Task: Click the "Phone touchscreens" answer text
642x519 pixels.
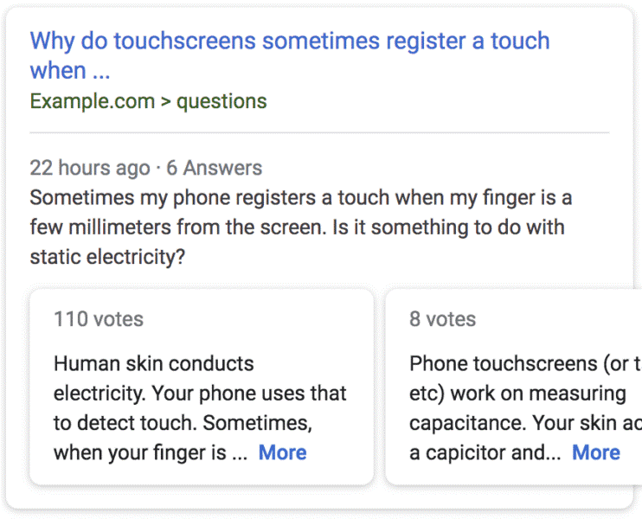Action: (x=518, y=363)
